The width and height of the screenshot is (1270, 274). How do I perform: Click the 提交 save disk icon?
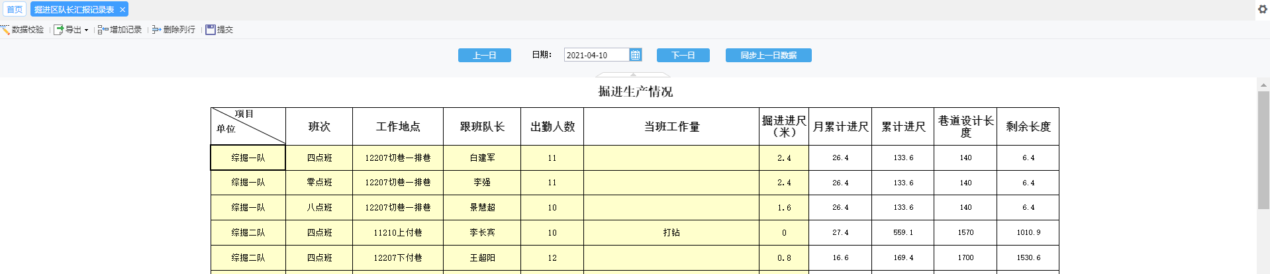[211, 30]
